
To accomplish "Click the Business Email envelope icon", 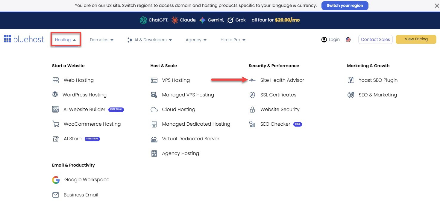I will [56, 195].
